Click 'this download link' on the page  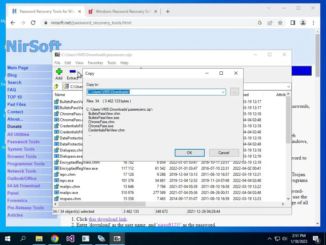(x=108, y=219)
